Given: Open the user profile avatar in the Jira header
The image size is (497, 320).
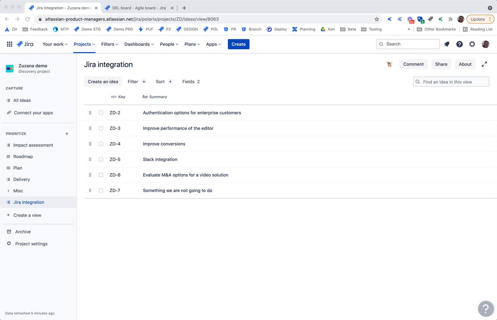Looking at the screenshot, I should click(485, 44).
